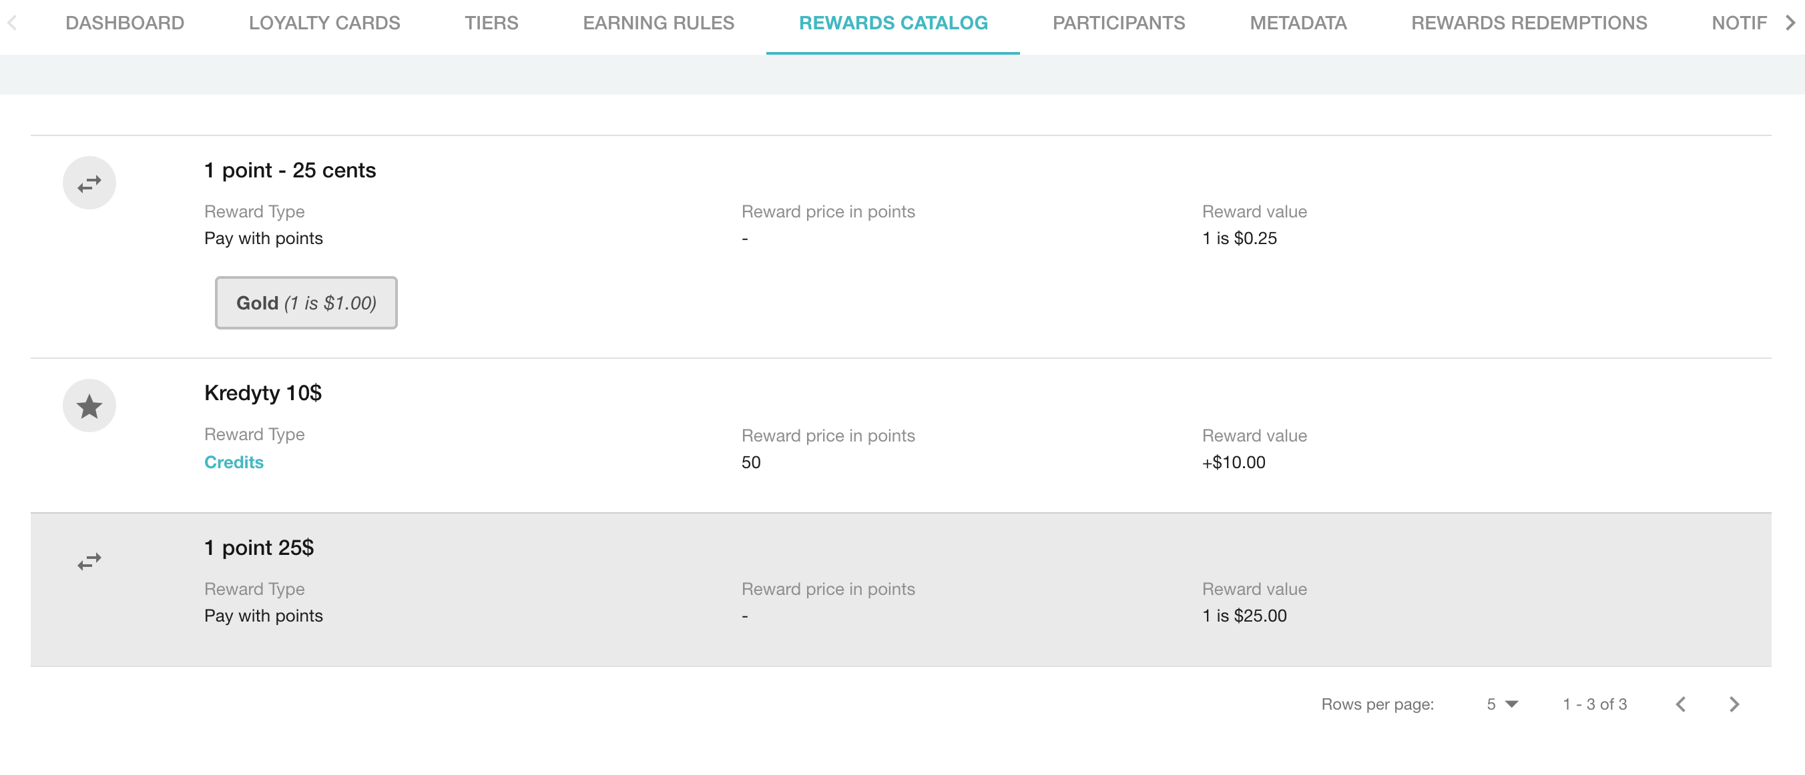Viewport: 1805px width, 775px height.
Task: Select the star icon for 'Kredyty 10$'
Action: [89, 405]
